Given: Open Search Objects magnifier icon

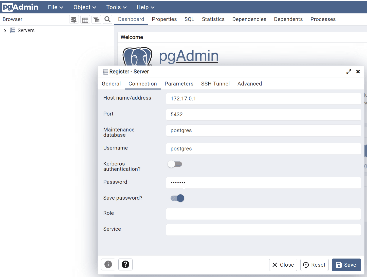Looking at the screenshot, I should pos(107,19).
